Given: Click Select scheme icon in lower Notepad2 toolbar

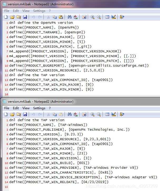Looking at the screenshot, I should click(107, 114).
